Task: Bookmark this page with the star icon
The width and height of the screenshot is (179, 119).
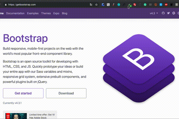Action: pyautogui.click(x=96, y=5)
